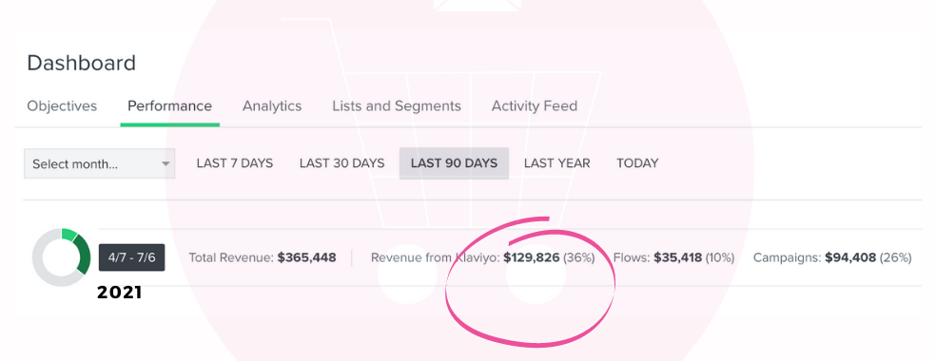Open the Select month dropdown

click(x=100, y=163)
